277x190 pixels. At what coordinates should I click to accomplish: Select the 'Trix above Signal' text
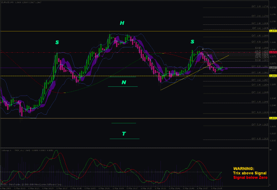point(250,173)
